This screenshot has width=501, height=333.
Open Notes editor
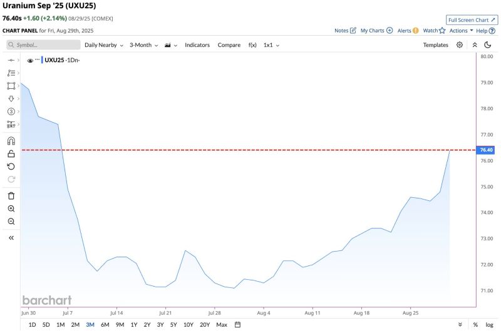[x=345, y=31]
